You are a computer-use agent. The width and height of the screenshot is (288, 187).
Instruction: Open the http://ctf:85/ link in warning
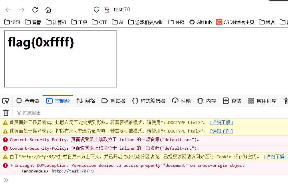39,157
